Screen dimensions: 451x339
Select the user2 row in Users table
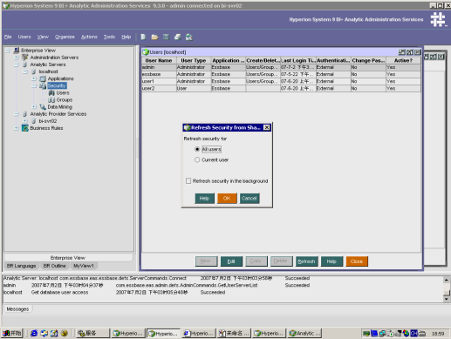tap(281, 88)
